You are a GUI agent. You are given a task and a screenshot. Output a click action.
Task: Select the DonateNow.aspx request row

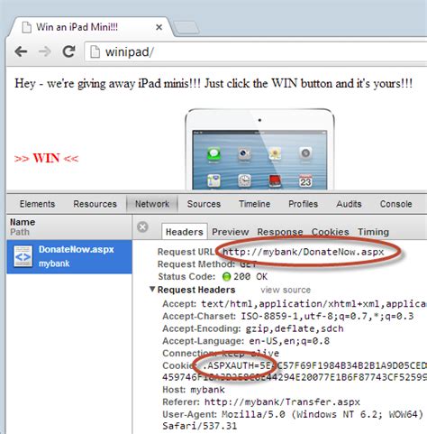pos(69,256)
